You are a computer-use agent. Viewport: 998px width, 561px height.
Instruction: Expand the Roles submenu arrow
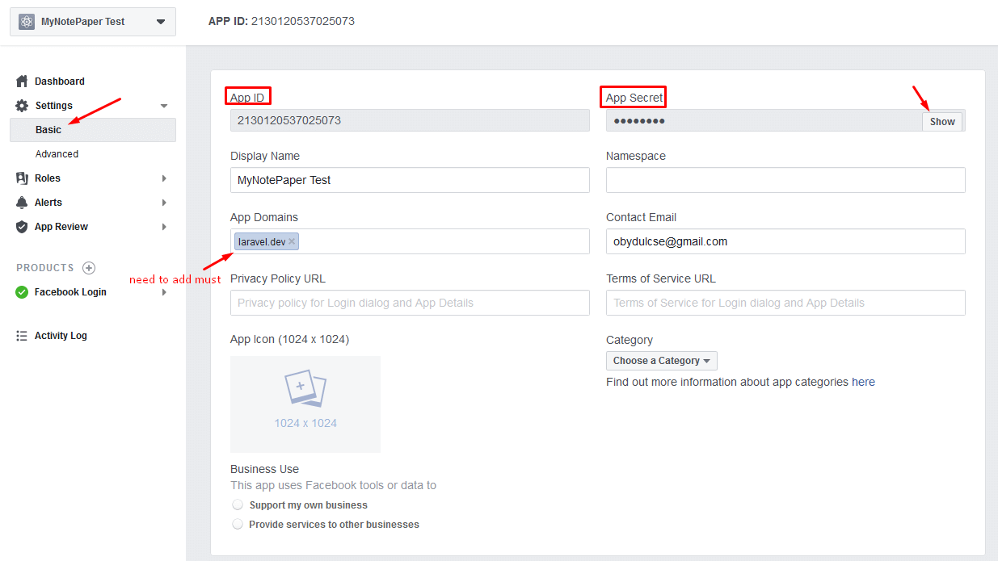(164, 178)
